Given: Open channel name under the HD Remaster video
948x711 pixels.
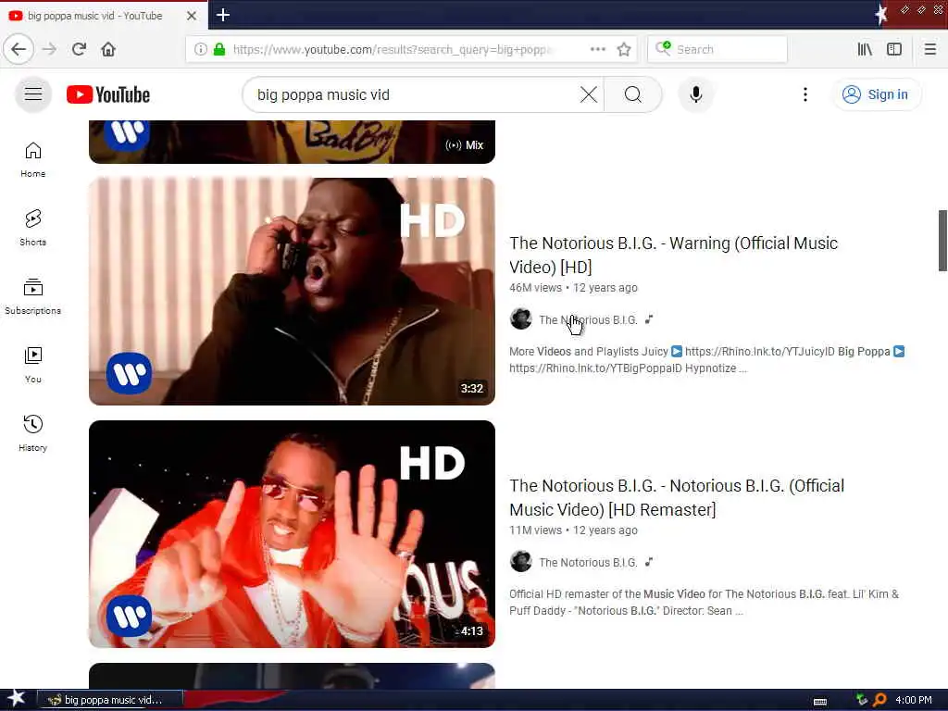Looking at the screenshot, I should click(x=588, y=562).
